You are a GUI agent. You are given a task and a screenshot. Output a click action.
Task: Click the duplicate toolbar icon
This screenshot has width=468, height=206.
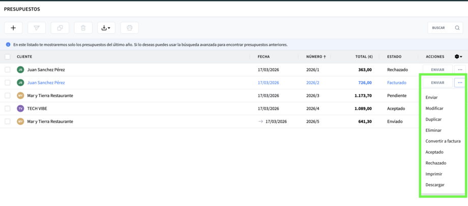(60, 28)
